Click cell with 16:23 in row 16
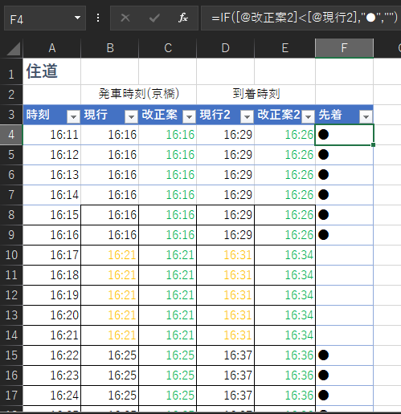The height and width of the screenshot is (414, 401). pyautogui.click(x=52, y=375)
